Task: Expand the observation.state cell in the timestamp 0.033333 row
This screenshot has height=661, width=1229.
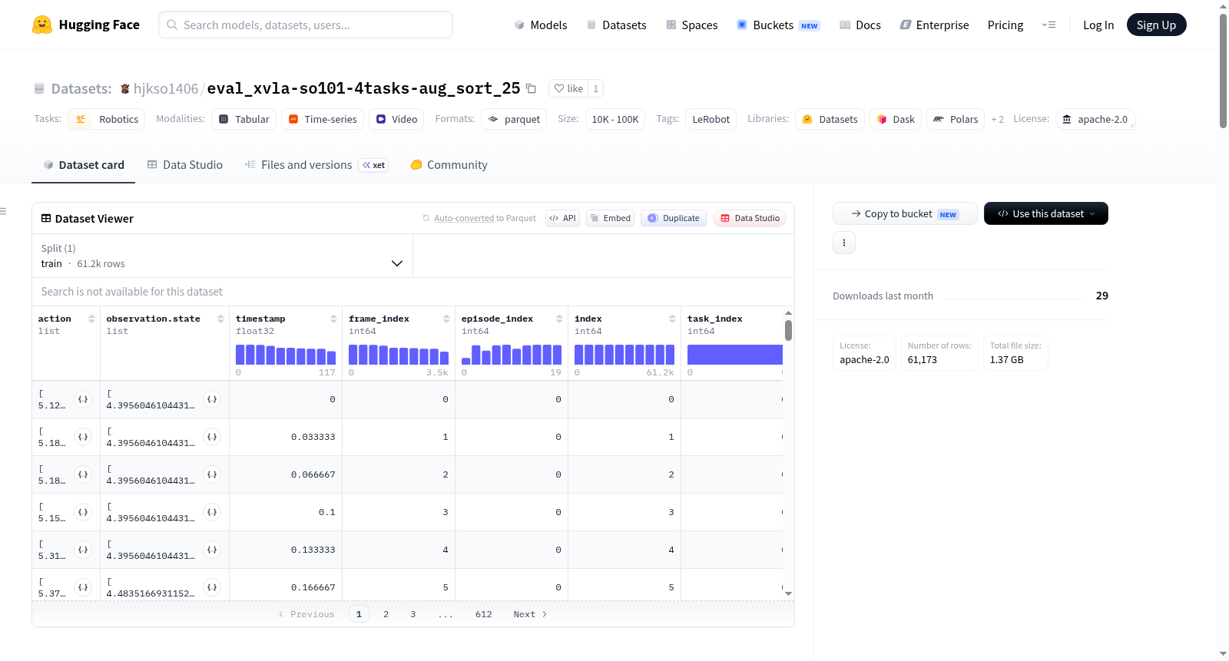Action: tap(212, 437)
